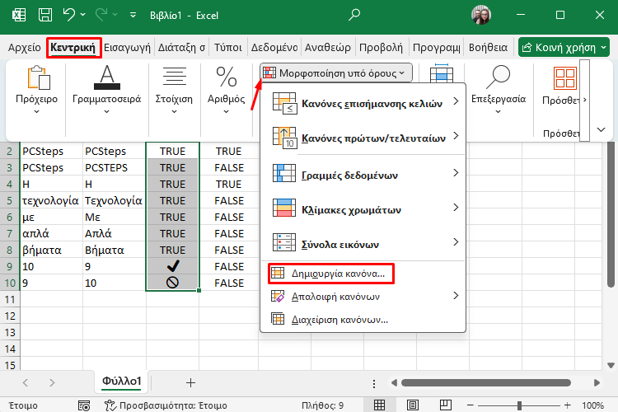Viewport: 618px width, 412px height.
Task: Zoom out with the minus button
Action: point(470,405)
